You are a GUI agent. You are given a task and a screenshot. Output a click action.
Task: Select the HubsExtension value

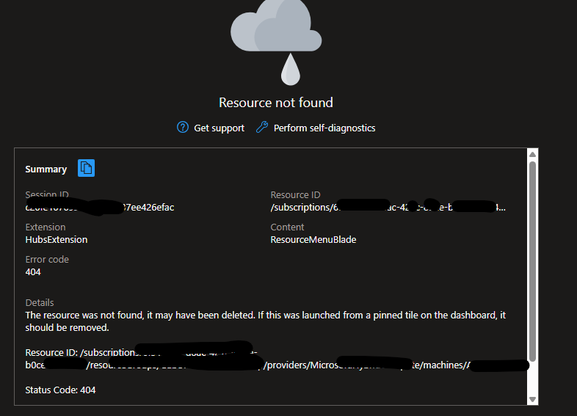57,239
